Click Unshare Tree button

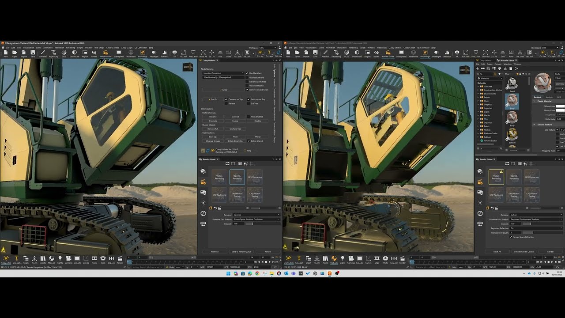pos(235,129)
